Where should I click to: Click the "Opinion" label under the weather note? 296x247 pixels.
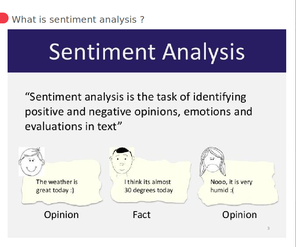pos(61,215)
